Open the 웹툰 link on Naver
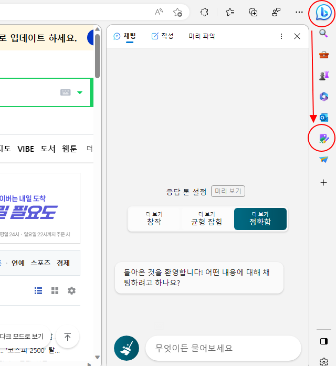The image size is (336, 366). pyautogui.click(x=69, y=149)
